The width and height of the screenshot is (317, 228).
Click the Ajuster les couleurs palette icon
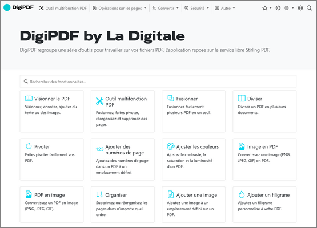(x=171, y=146)
